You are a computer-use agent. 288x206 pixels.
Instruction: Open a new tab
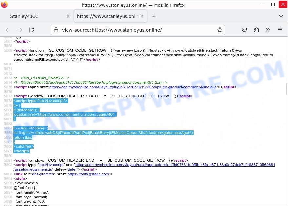click(x=154, y=16)
